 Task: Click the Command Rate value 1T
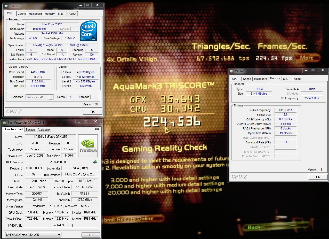pyautogui.click(x=285, y=142)
